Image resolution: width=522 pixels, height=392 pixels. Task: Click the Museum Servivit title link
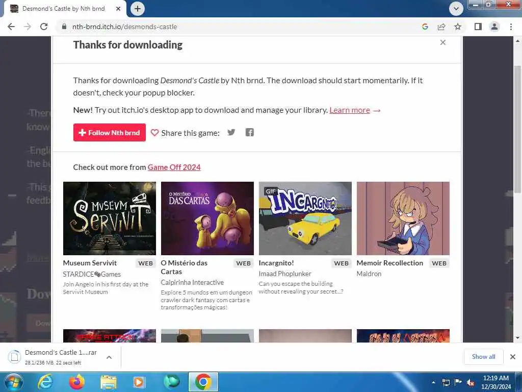(x=90, y=263)
